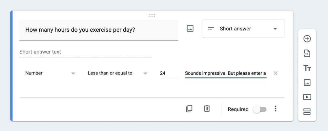Edit the question title text field

click(x=98, y=30)
